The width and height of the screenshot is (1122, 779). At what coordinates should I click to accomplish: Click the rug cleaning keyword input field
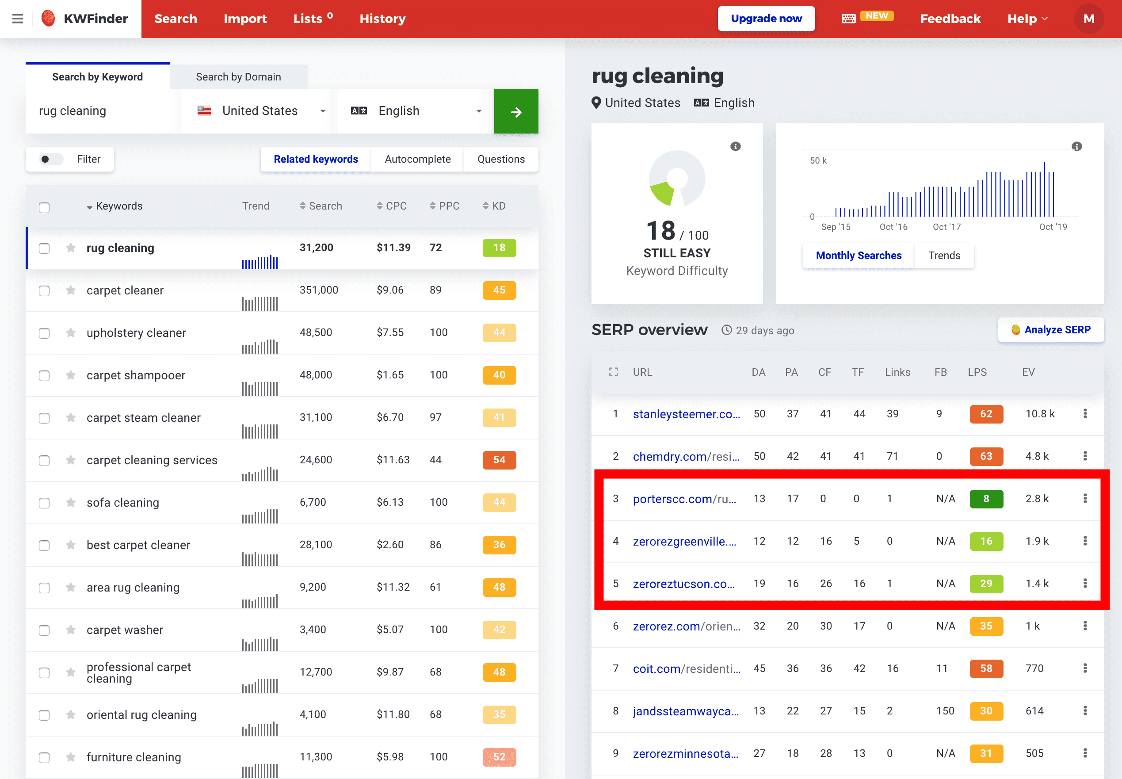pyautogui.click(x=100, y=111)
